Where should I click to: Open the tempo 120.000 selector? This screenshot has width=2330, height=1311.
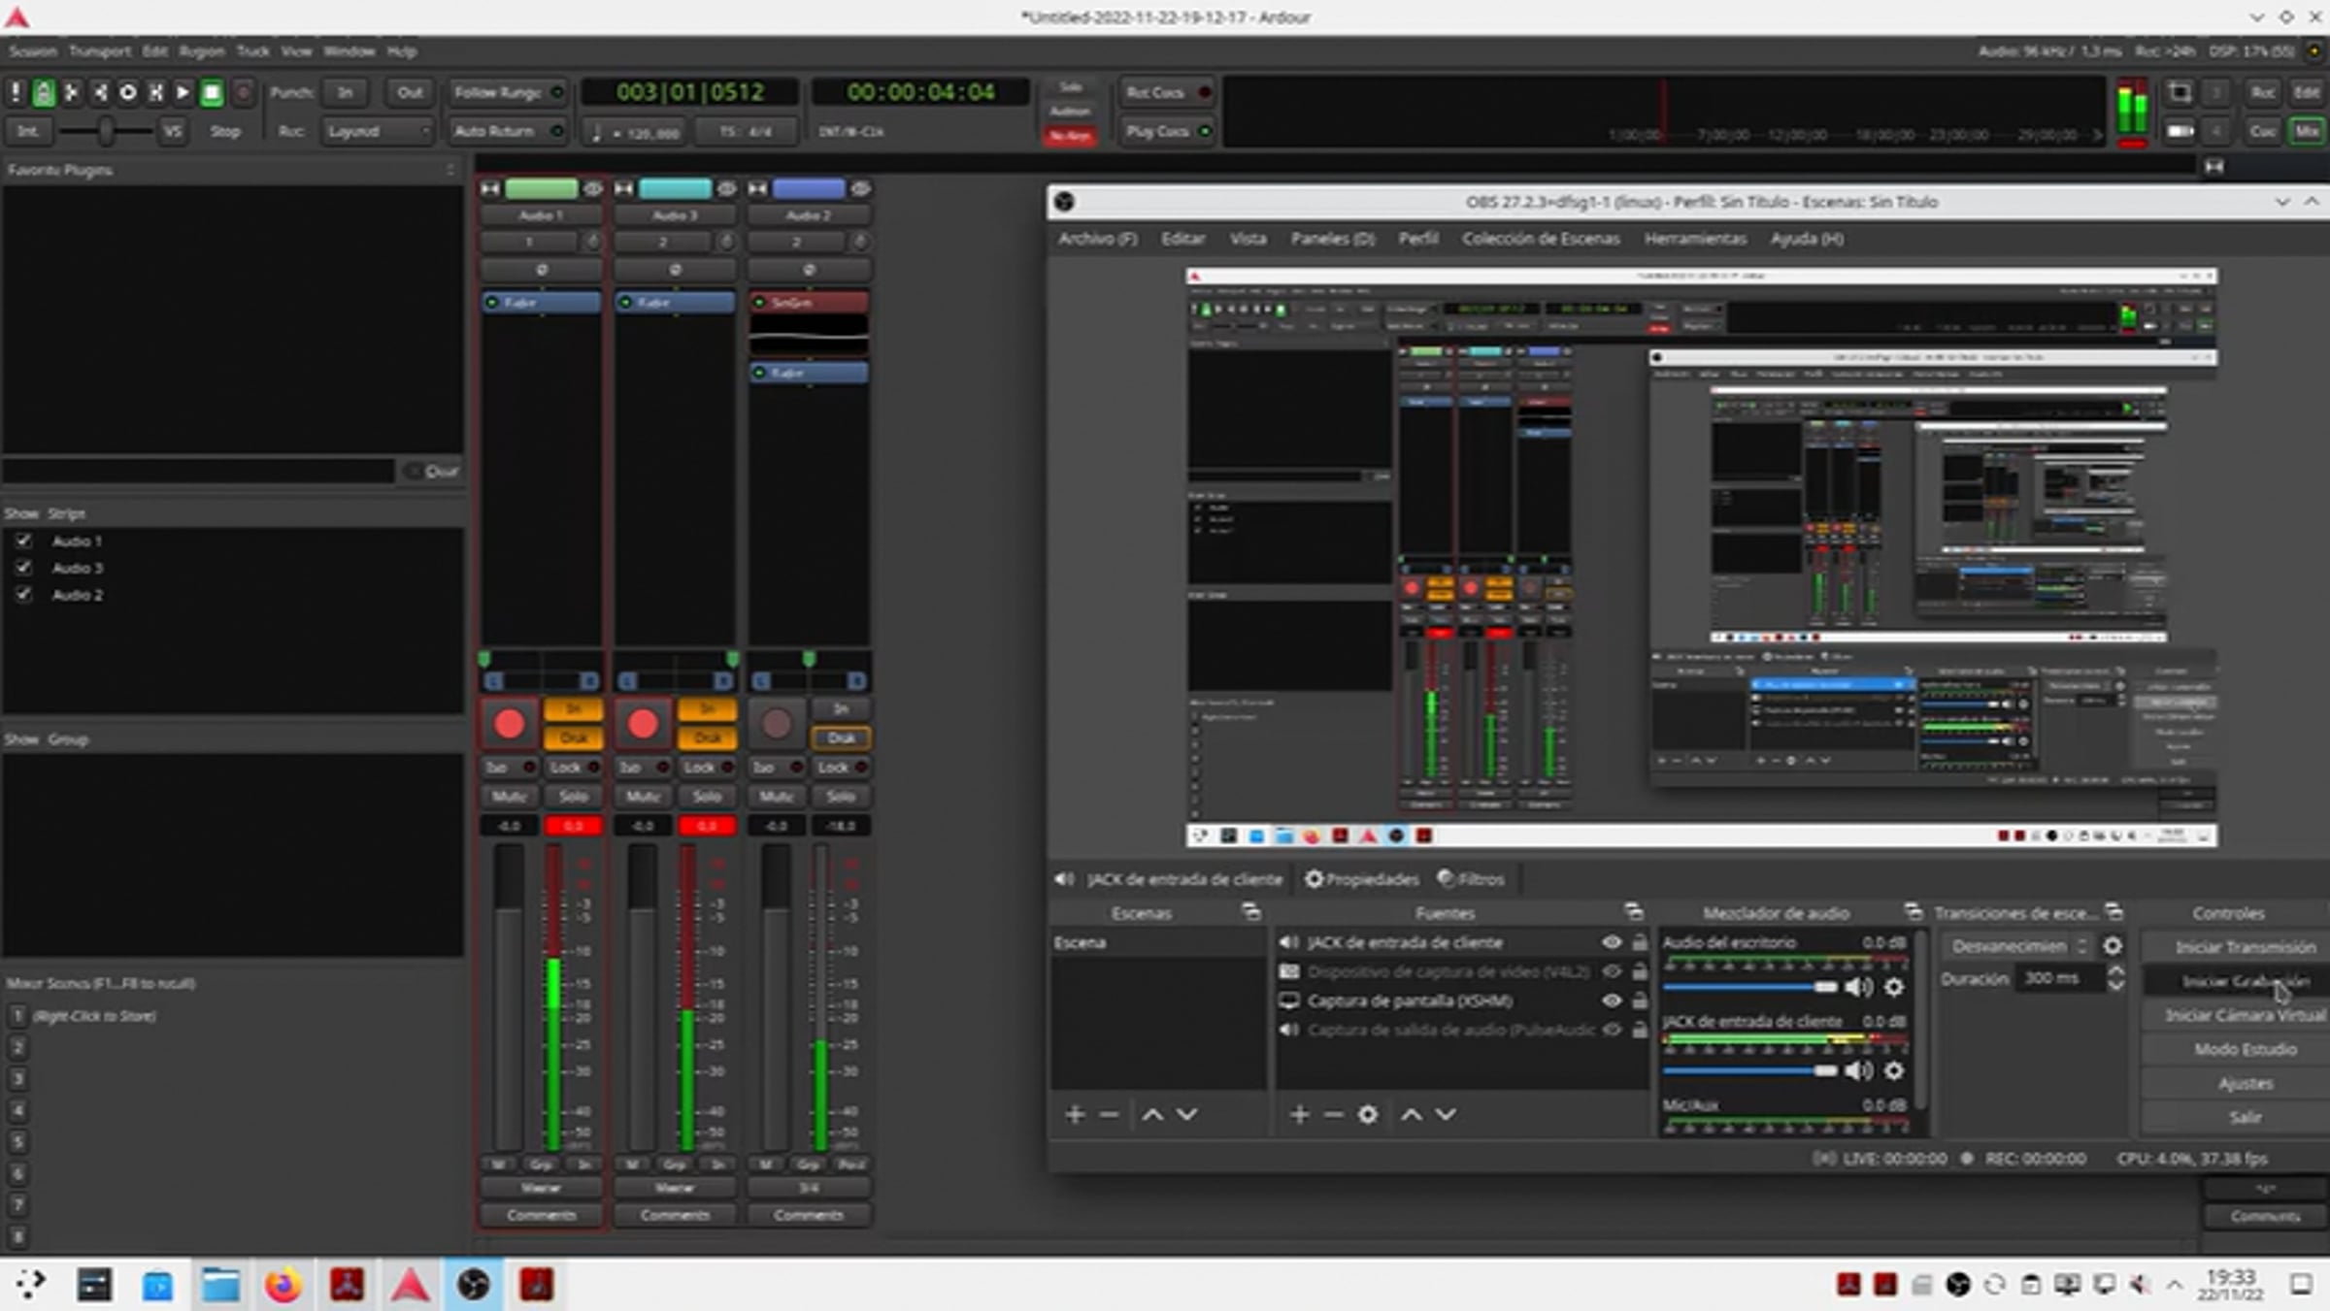coord(636,132)
